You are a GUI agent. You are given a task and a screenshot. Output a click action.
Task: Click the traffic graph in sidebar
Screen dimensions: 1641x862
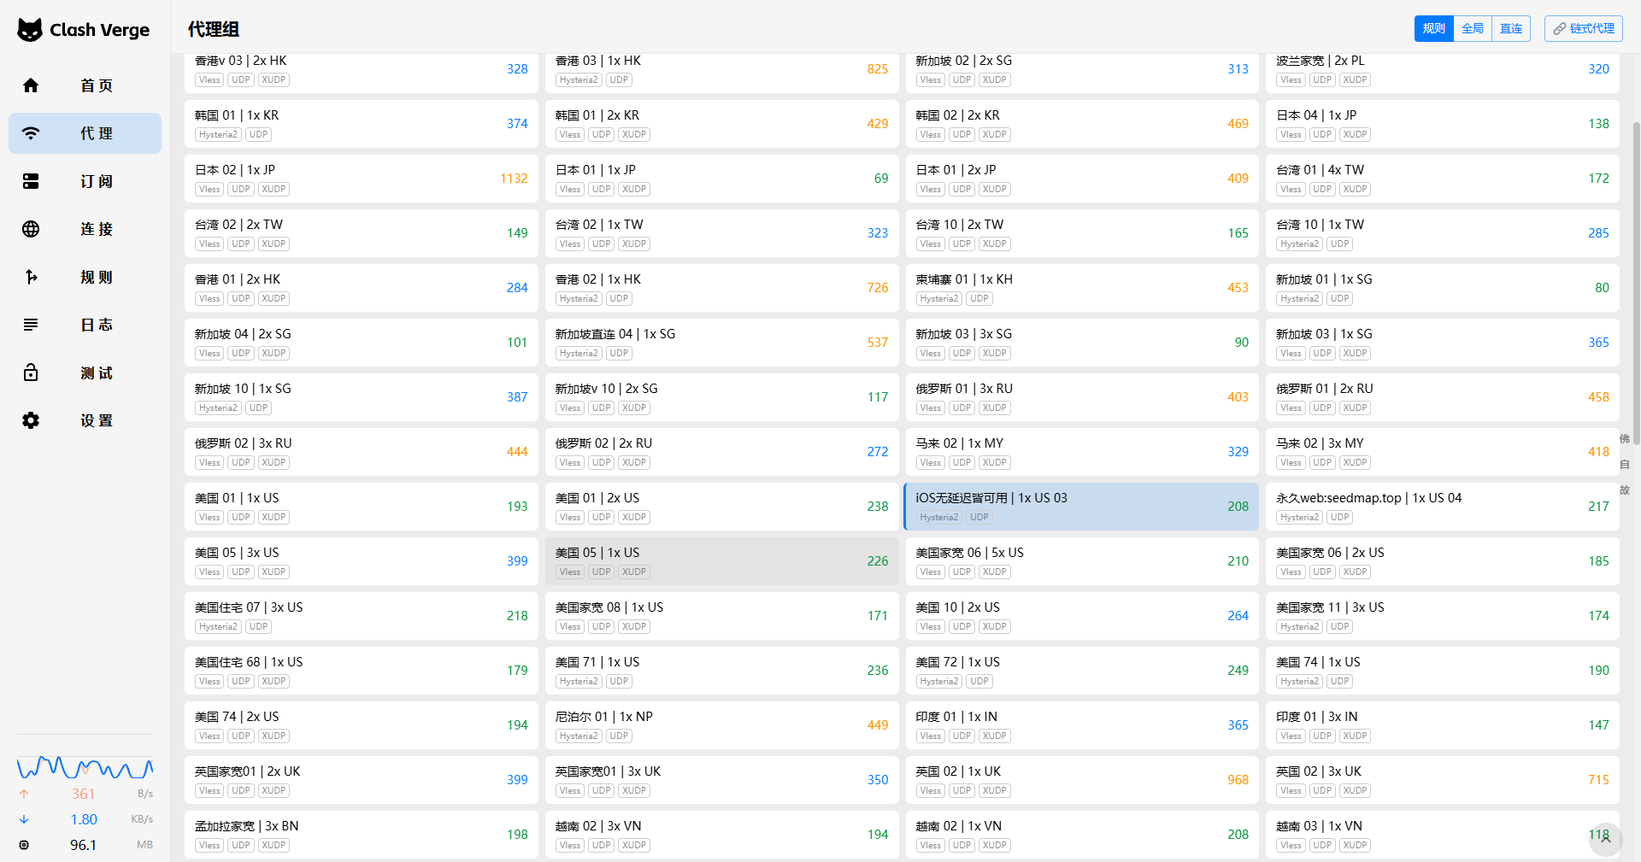click(x=85, y=766)
